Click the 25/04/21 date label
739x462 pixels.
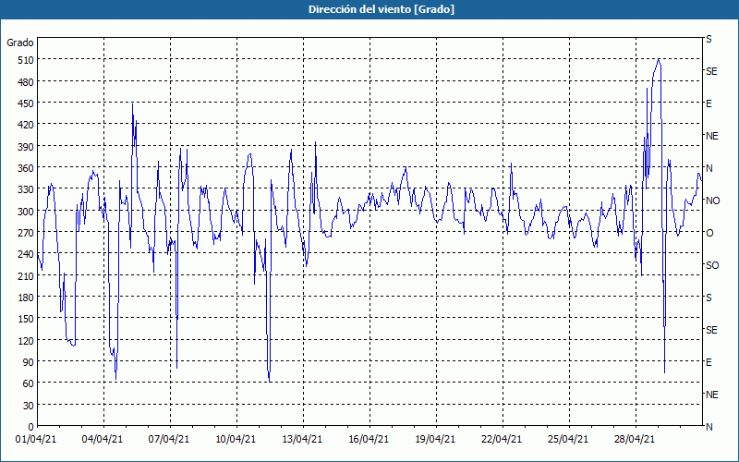coord(568,440)
